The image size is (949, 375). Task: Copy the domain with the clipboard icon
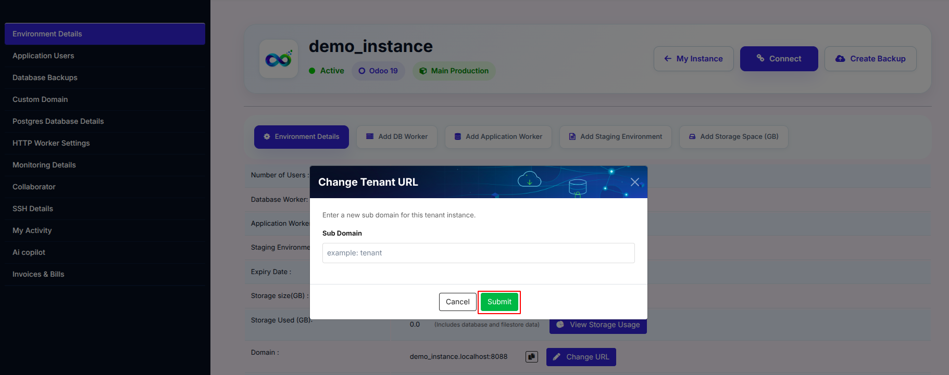pos(531,357)
